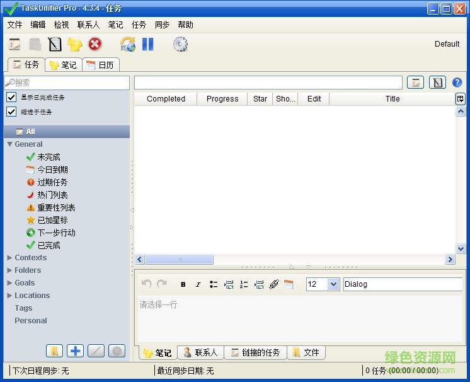Click the red delete toolbar icon

click(x=95, y=44)
